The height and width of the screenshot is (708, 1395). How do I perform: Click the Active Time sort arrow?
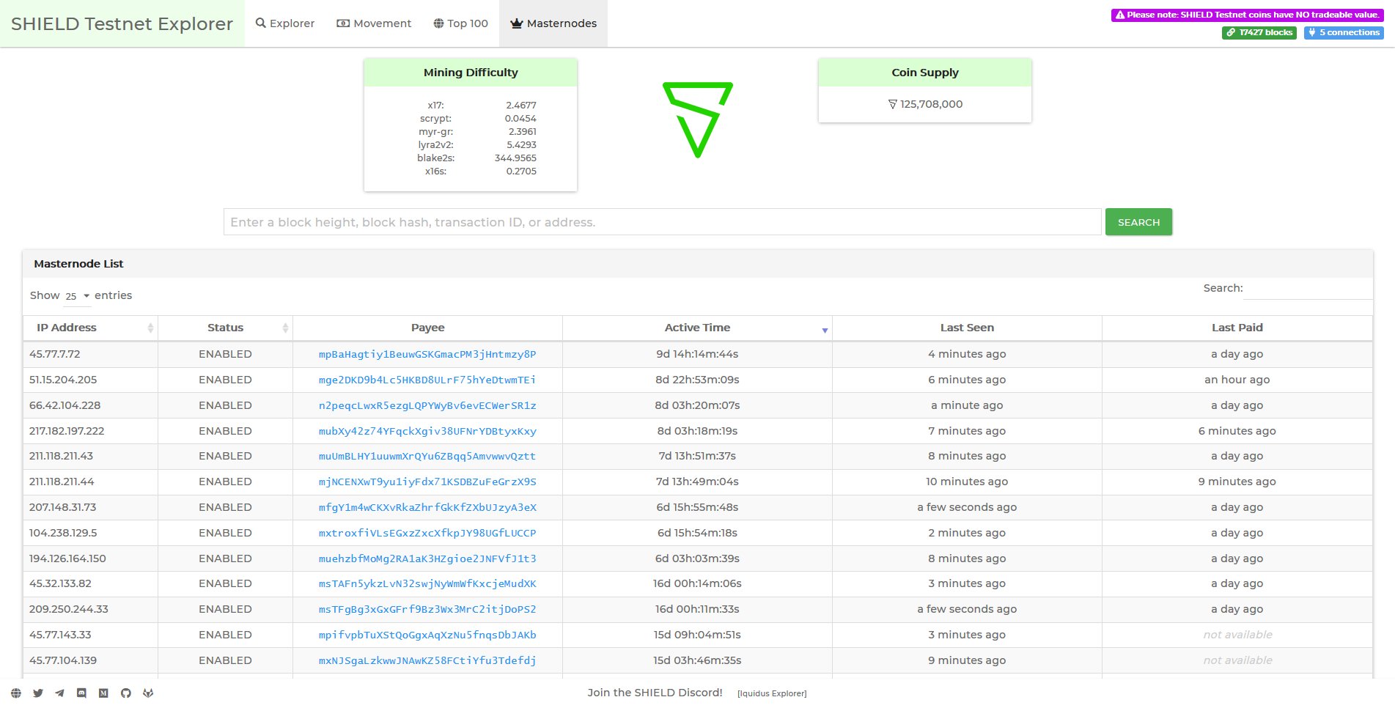point(825,331)
